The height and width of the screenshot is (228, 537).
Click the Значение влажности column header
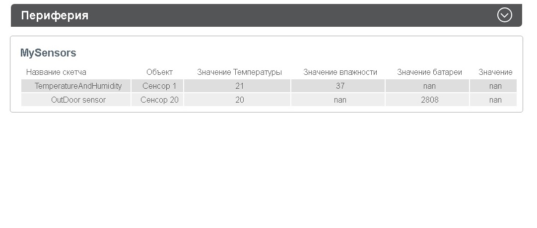click(x=340, y=72)
